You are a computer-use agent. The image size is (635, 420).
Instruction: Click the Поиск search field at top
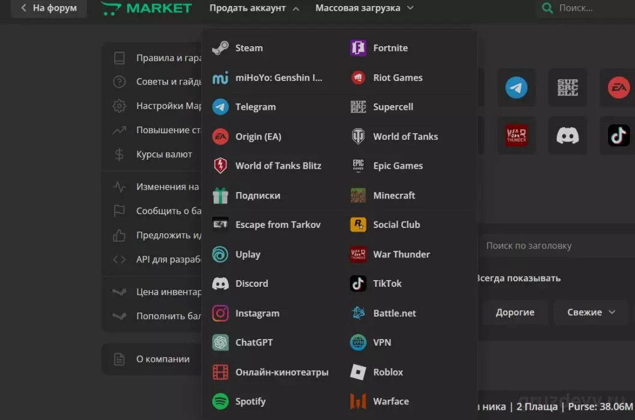(x=586, y=8)
